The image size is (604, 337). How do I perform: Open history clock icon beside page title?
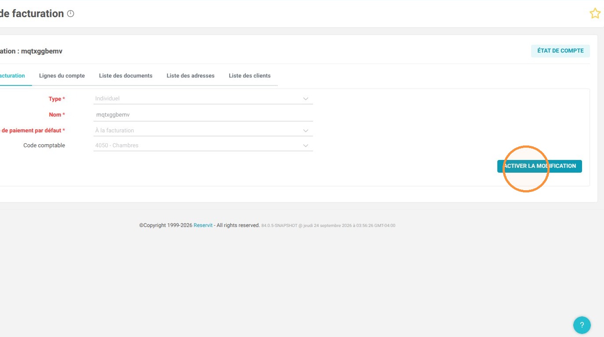click(x=71, y=14)
